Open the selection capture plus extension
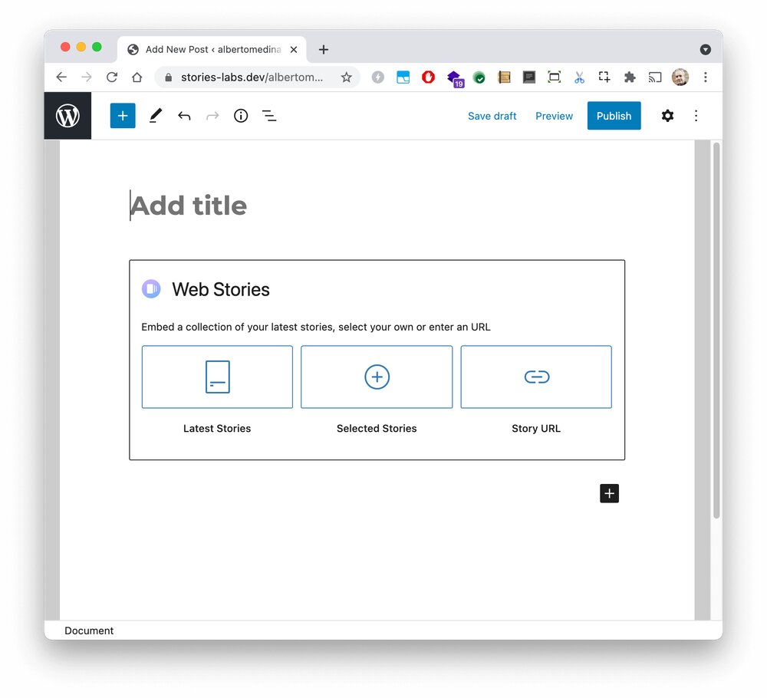Screen dimensions: 767x698 [x=604, y=77]
